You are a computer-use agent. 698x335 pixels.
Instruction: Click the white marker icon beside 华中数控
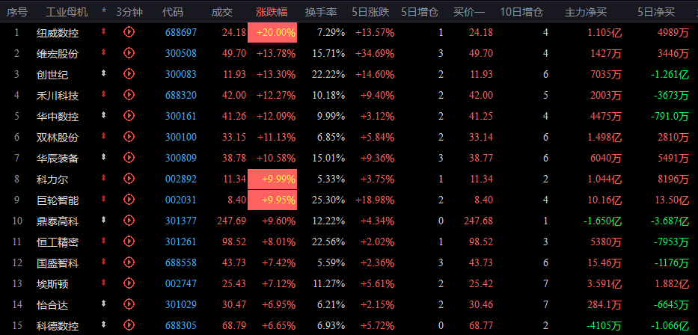[104, 114]
